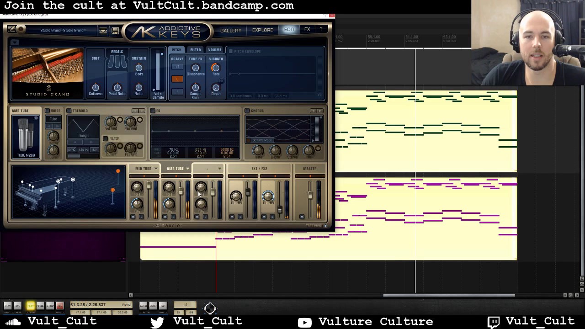Select previous noise type arrow
This screenshot has width=585, height=329.
click(50, 126)
